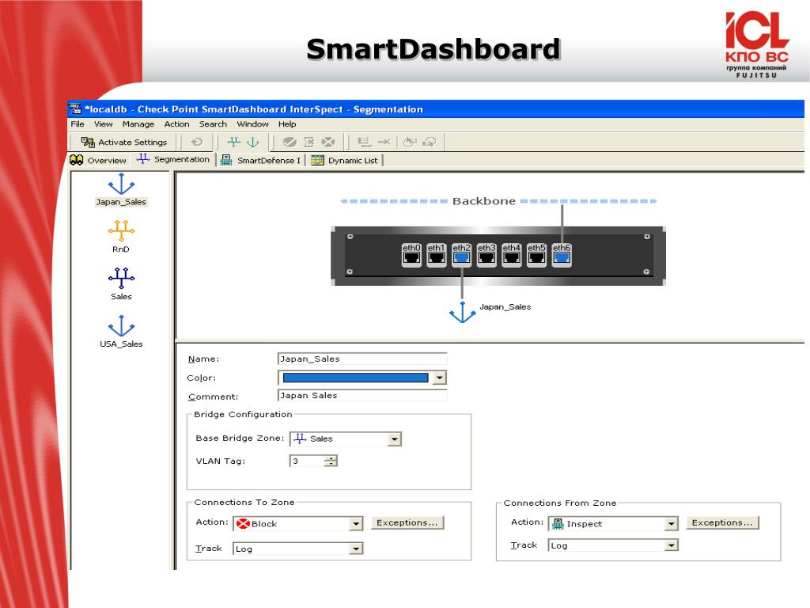Open the Action menu
810x608 pixels.
[176, 124]
